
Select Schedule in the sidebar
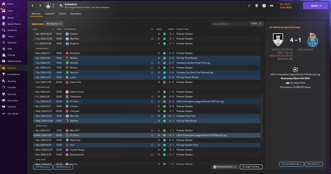pos(13,68)
